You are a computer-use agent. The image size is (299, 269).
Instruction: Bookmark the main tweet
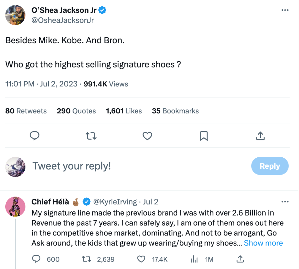tap(204, 136)
